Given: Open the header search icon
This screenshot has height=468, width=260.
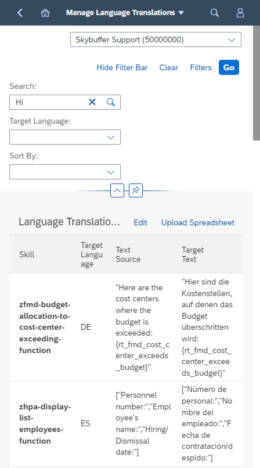Looking at the screenshot, I should point(215,13).
